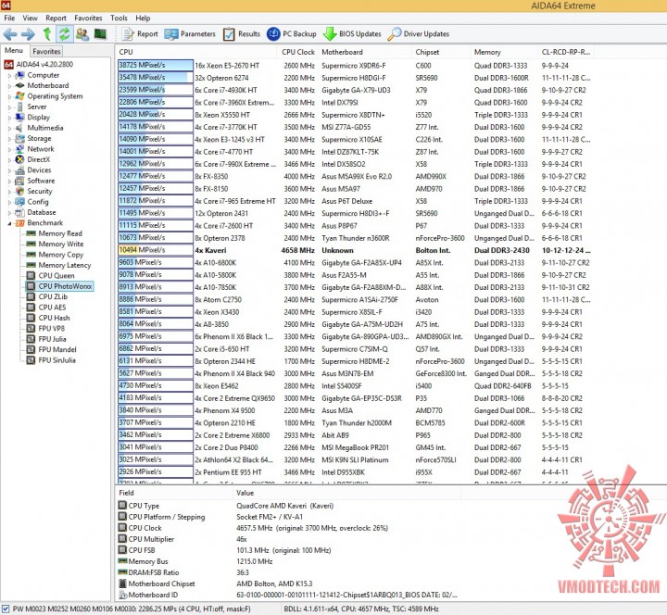Show benchmark Results
Viewport: 667px width, 615px height.
242,34
